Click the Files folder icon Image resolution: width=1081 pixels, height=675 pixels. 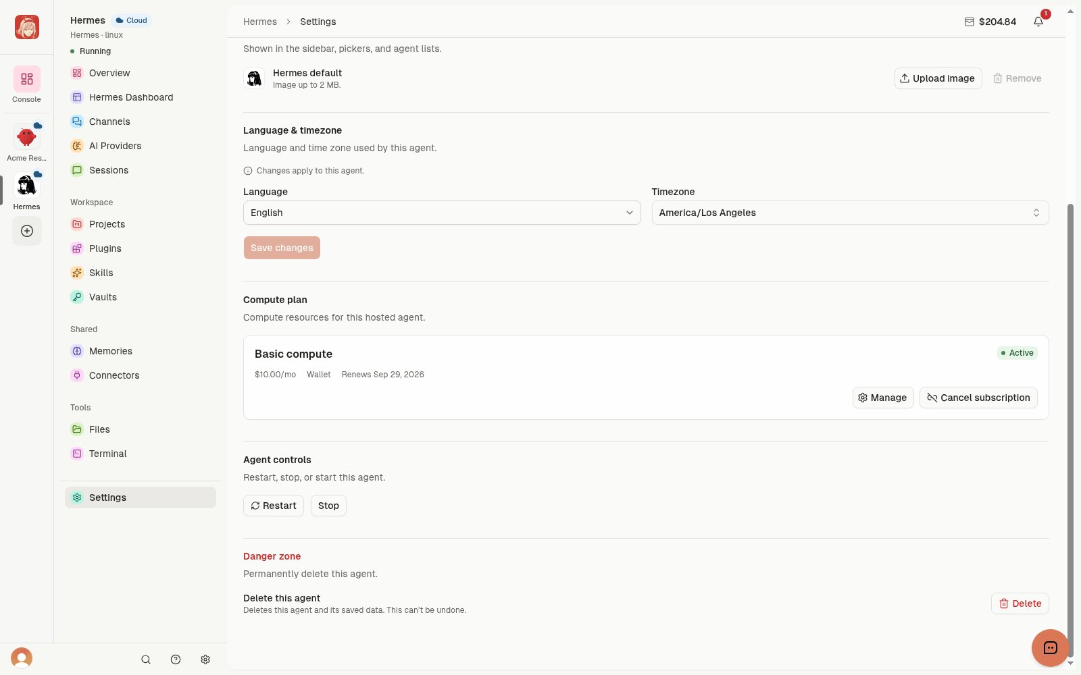pyautogui.click(x=77, y=429)
